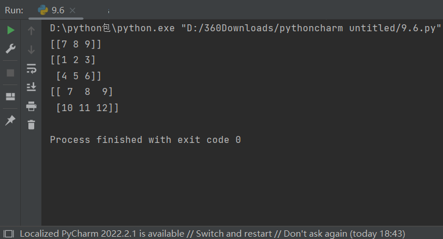Image resolution: width=443 pixels, height=239 pixels.
Task: Toggle soft-wrap for console output
Action: point(31,68)
